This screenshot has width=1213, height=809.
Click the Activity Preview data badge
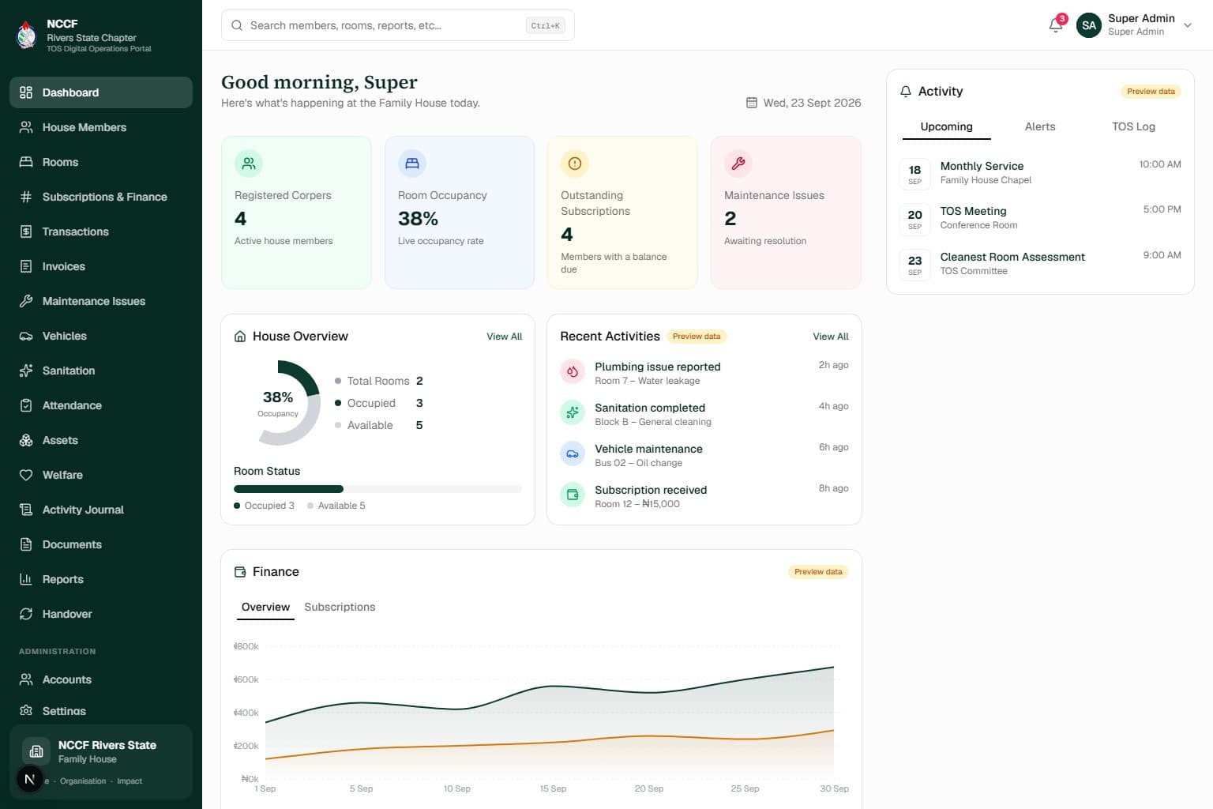(x=1151, y=92)
